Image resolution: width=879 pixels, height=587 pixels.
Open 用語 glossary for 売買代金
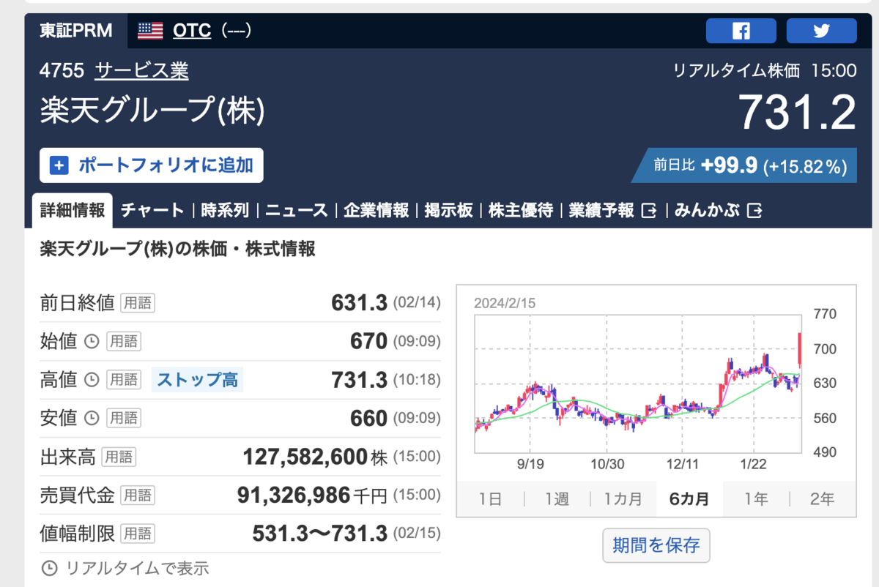pos(138,496)
